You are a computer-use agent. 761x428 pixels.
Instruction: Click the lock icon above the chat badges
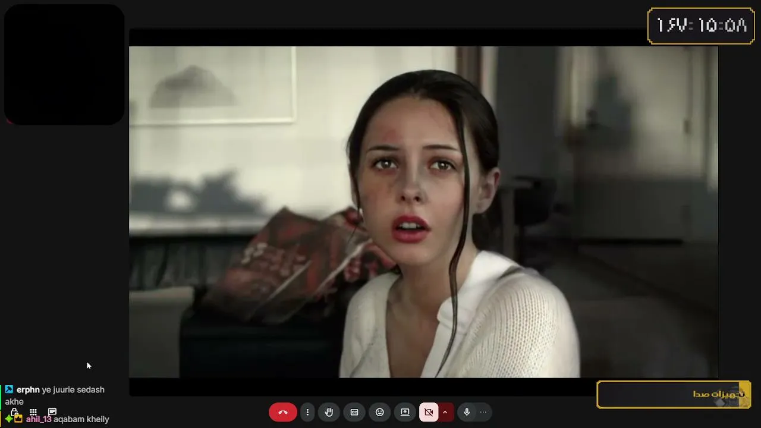[x=14, y=412]
